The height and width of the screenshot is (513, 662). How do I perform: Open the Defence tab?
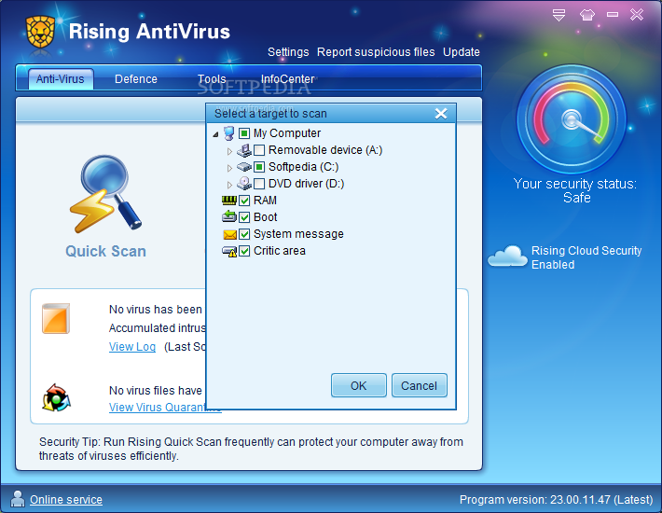[x=135, y=79]
